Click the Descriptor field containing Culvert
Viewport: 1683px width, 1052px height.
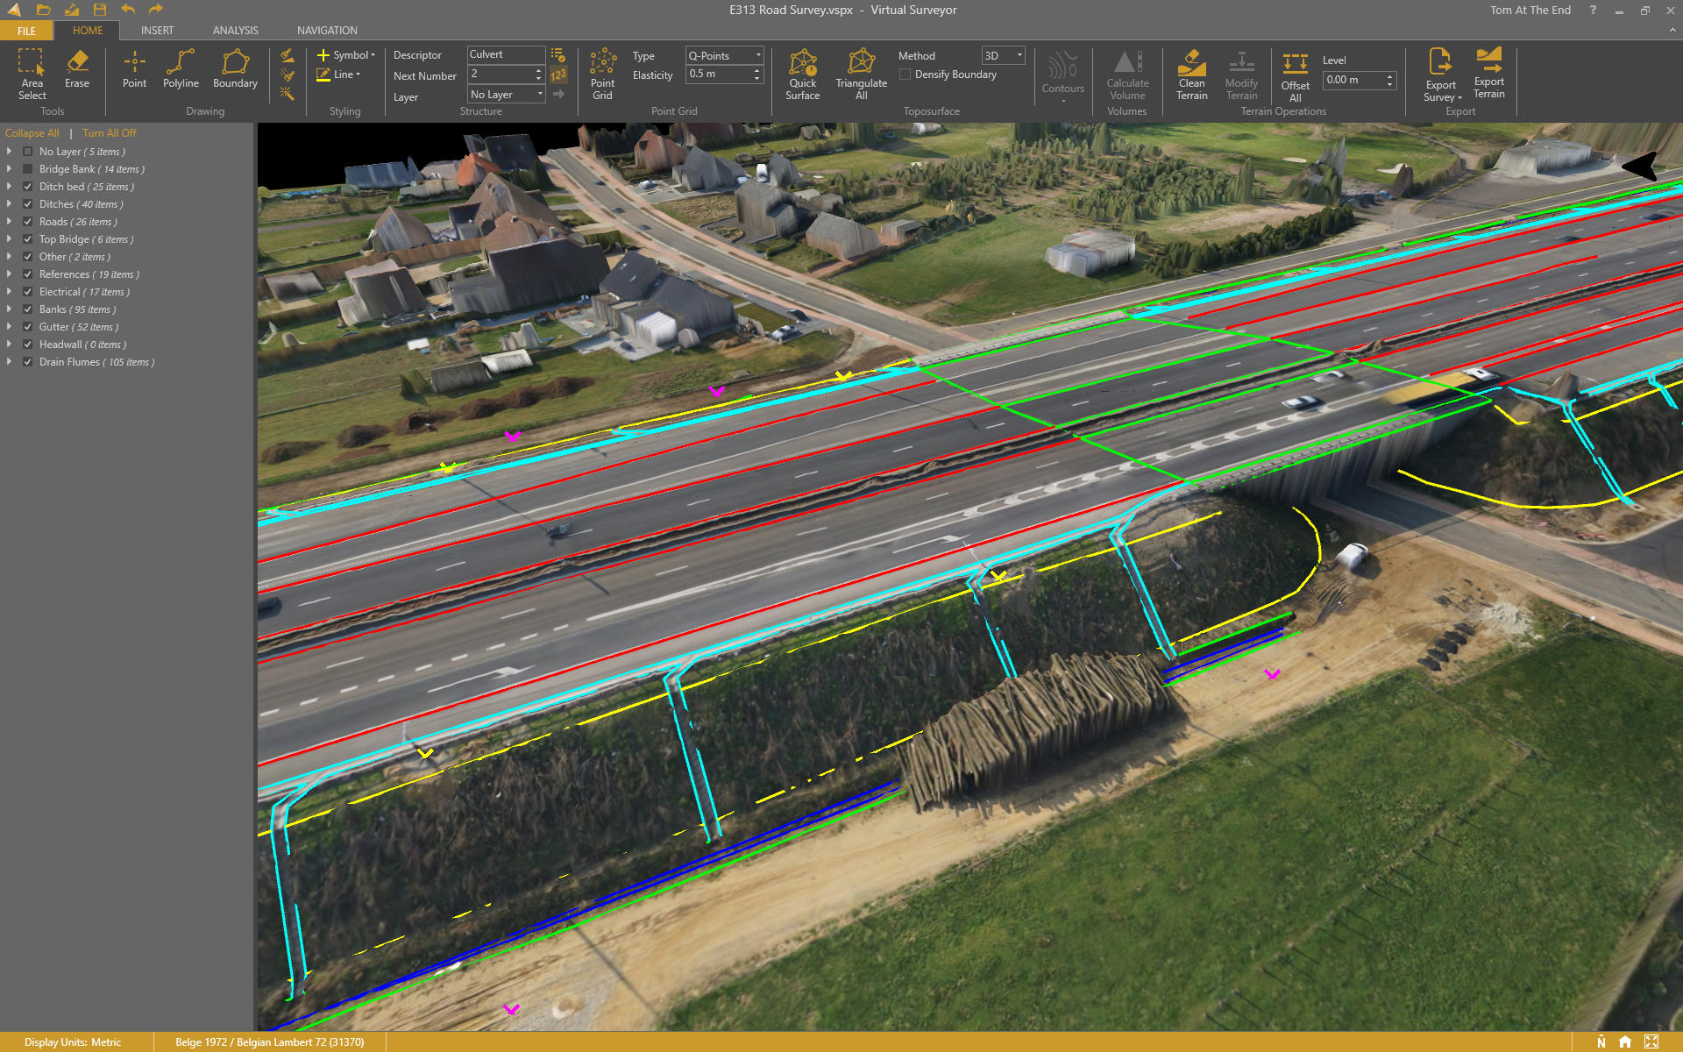(506, 54)
